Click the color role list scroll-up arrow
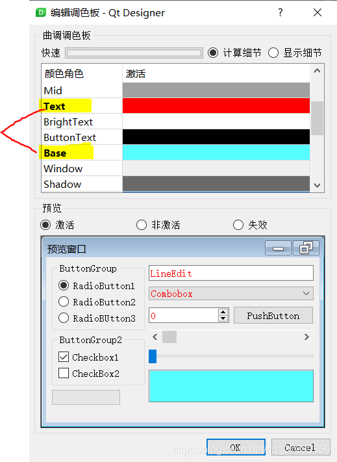Screen dimensions: 337x462 pyautogui.click(x=317, y=71)
